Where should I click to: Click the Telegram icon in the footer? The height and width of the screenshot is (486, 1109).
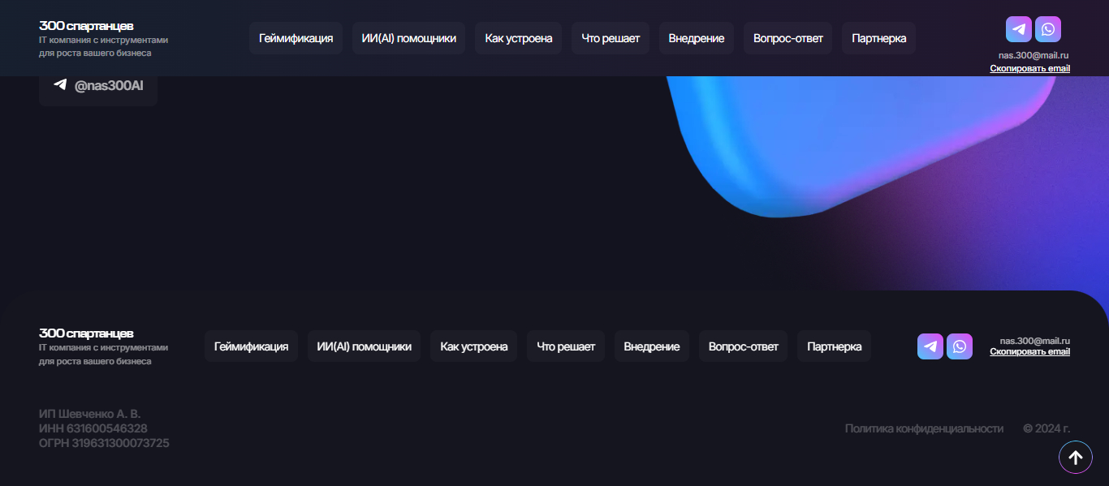930,346
